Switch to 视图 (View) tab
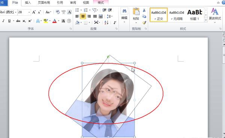 pyautogui.click(x=86, y=3)
